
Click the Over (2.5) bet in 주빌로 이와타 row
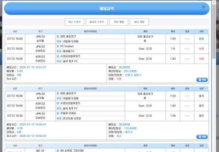[145, 116]
